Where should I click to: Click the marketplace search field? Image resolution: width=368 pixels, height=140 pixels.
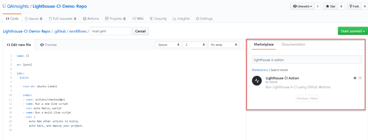(x=307, y=60)
